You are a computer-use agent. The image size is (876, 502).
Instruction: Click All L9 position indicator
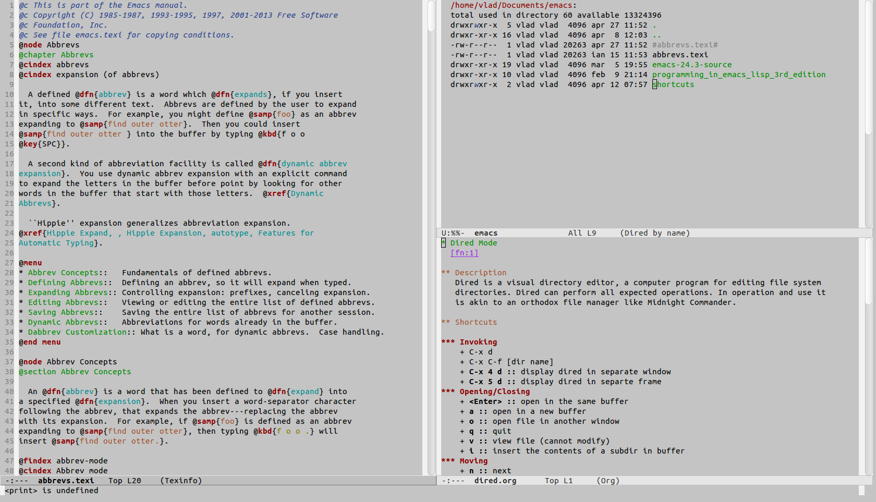pyautogui.click(x=582, y=233)
